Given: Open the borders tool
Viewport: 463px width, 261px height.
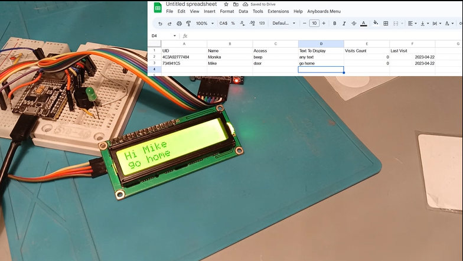Looking at the screenshot, I should pyautogui.click(x=386, y=24).
